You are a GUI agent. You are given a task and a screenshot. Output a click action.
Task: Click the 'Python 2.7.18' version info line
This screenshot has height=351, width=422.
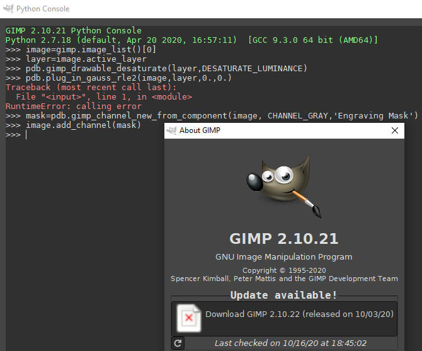tap(192, 40)
